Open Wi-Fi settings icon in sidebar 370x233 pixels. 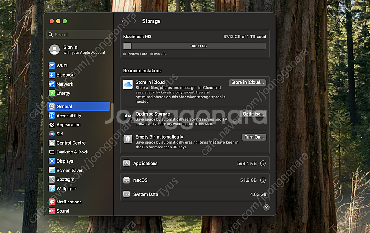(52, 66)
